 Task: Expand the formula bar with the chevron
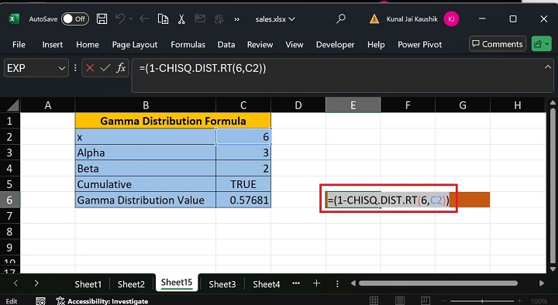548,67
